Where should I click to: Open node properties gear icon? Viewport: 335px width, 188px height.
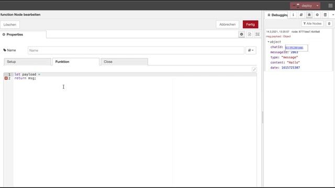click(x=241, y=34)
